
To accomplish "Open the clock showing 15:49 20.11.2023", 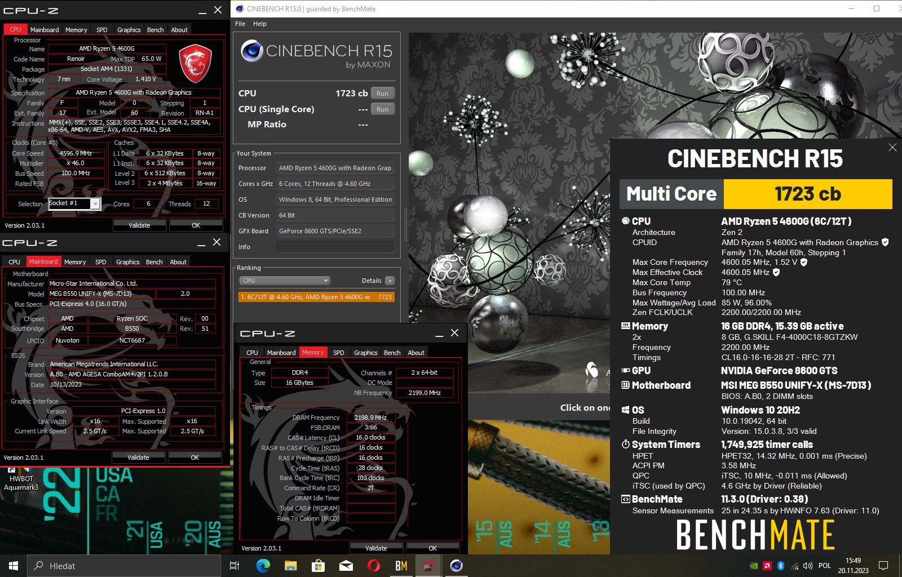I will click(853, 566).
